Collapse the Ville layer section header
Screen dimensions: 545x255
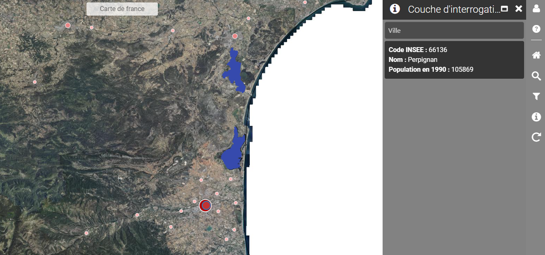(454, 30)
